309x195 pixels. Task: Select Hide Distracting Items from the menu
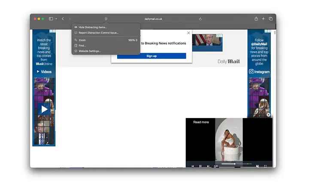click(x=93, y=27)
